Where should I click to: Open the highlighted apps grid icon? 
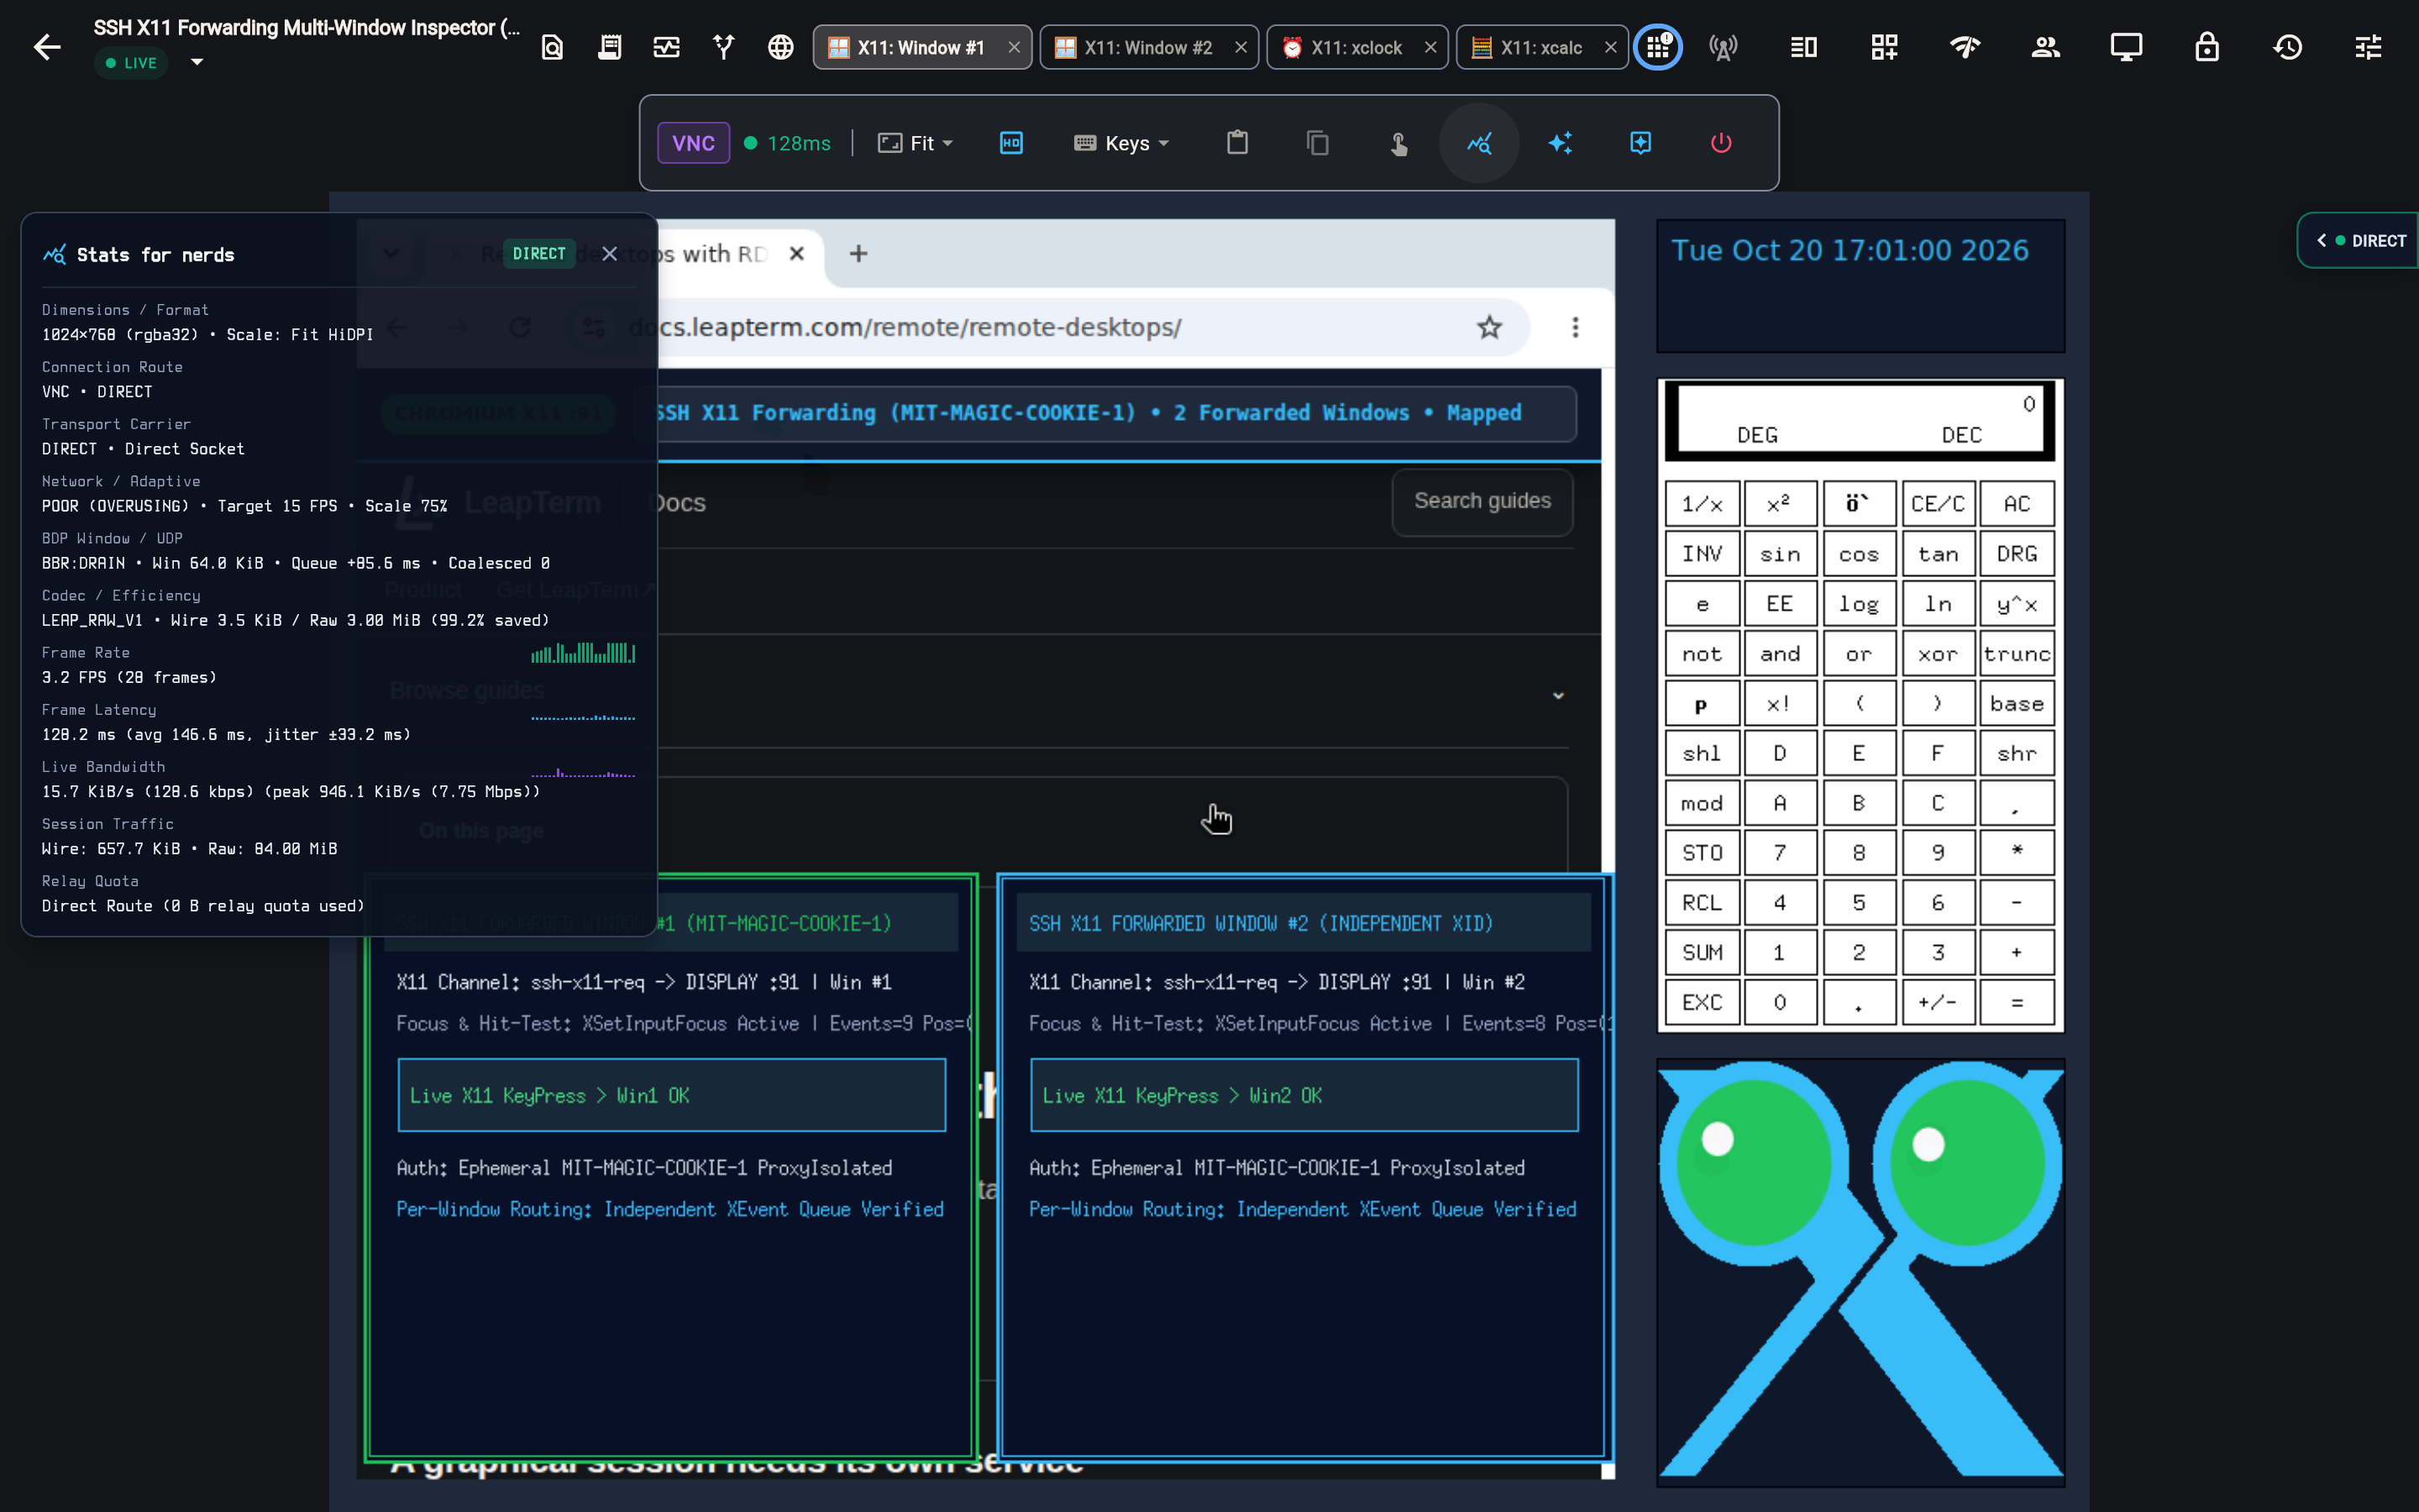coord(1658,47)
